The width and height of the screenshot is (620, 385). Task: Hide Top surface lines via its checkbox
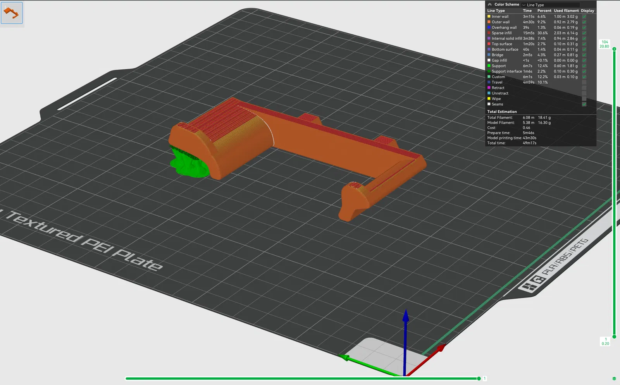click(584, 44)
